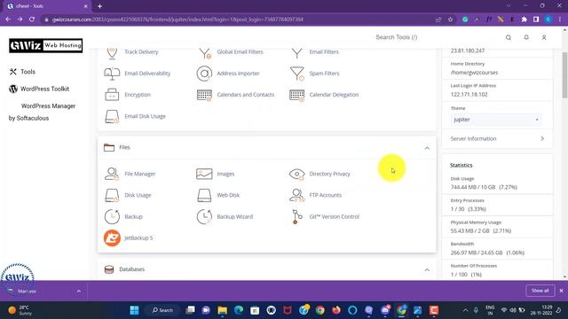Click the Last Login IP 122.171.18.102

click(x=469, y=95)
